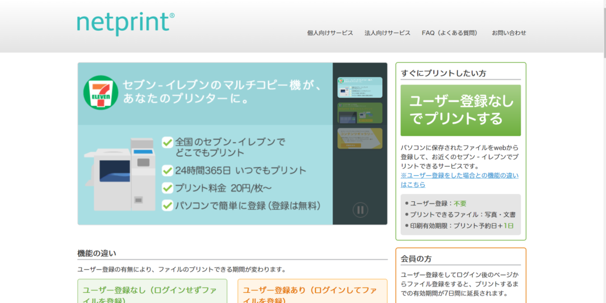Select the green second slide thumbnail
606x303 pixels.
[x=360, y=112]
